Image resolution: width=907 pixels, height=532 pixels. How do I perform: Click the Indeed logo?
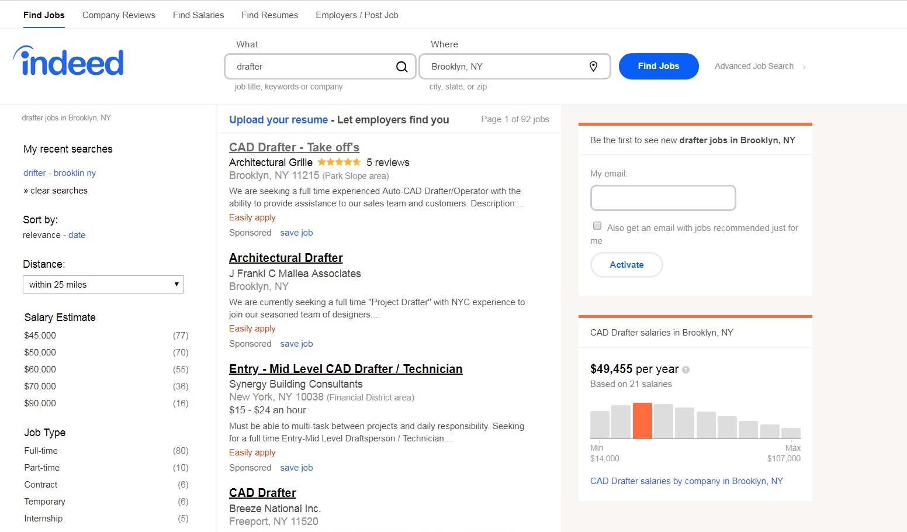(x=68, y=61)
